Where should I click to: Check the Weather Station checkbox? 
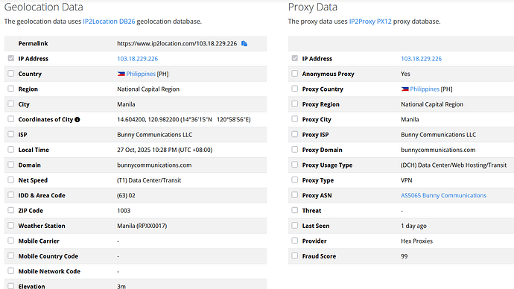coord(11,226)
